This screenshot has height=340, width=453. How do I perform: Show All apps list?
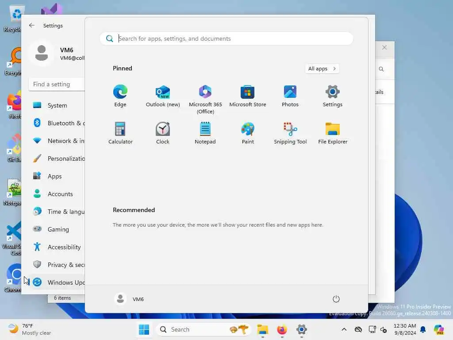[322, 69]
